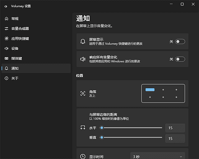
Task: Maximize the Volumey 设置 window
Action: click(182, 4)
